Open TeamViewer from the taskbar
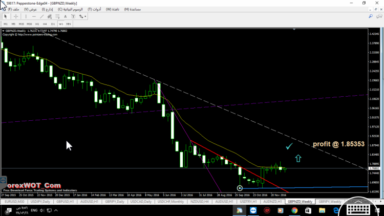This screenshot has width=384, height=216. tap(253, 210)
